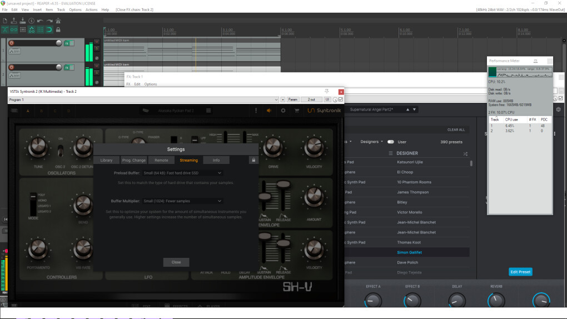567x319 pixels.
Task: Toggle ripple editing icon
Action: [22, 29]
